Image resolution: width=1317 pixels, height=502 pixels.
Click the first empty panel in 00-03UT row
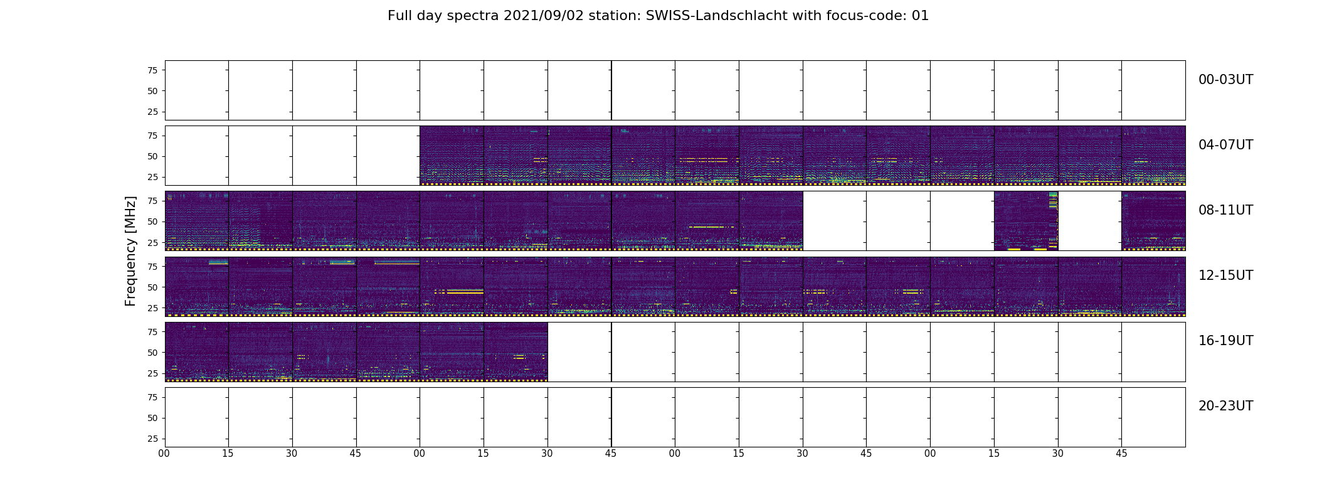(x=196, y=90)
